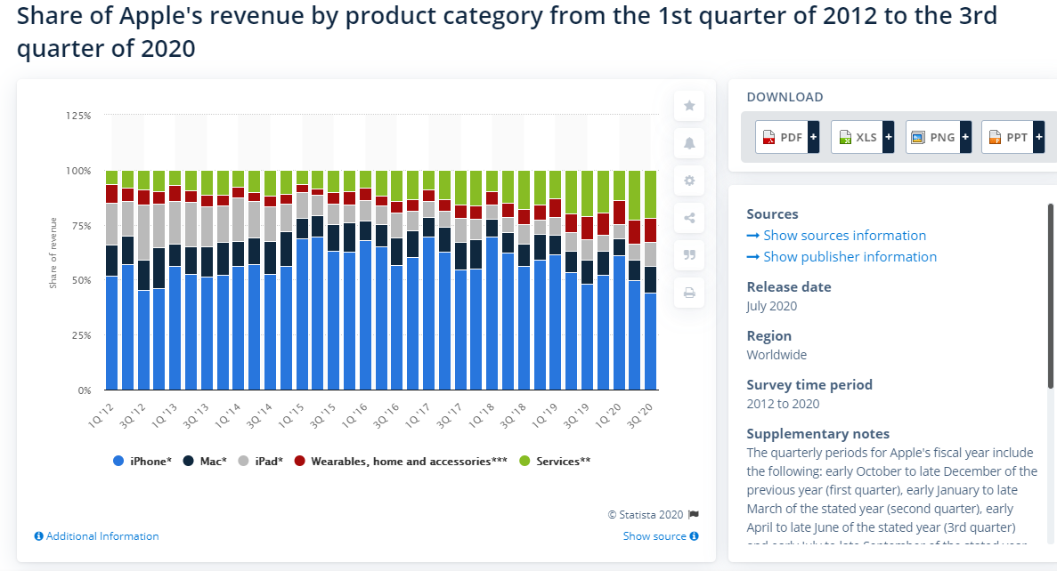Click the 3Q '20 bar in chart
The width and height of the screenshot is (1057, 571).
[x=651, y=280]
